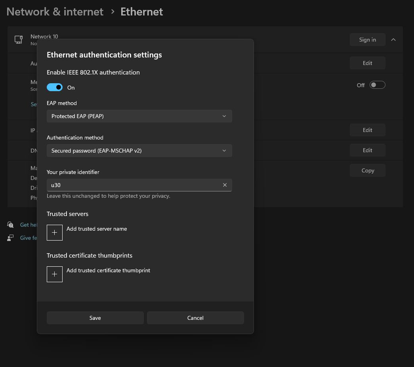Screen dimensions: 414x367
Task: Toggle the metered connection switch
Action: coord(377,85)
